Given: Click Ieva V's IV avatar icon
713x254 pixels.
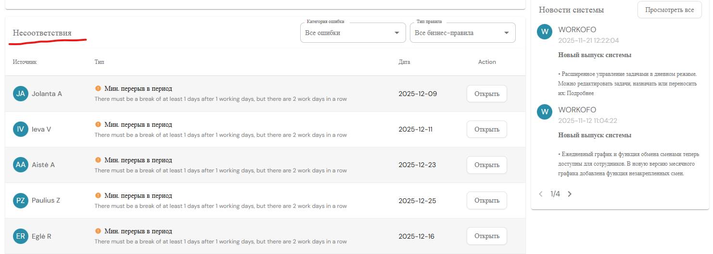Looking at the screenshot, I should [x=21, y=129].
